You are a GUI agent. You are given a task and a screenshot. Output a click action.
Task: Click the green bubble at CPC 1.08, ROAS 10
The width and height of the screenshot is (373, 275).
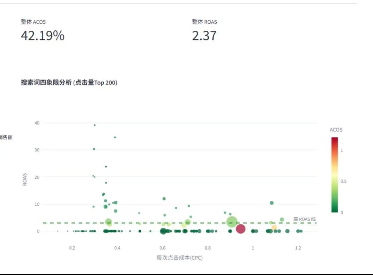point(271,203)
